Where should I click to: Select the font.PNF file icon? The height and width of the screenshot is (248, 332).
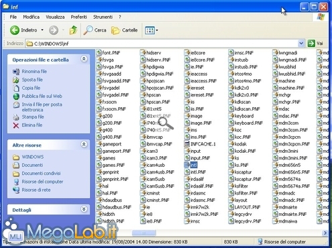(x=99, y=53)
